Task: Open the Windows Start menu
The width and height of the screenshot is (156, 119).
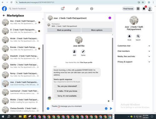Action: point(3,117)
